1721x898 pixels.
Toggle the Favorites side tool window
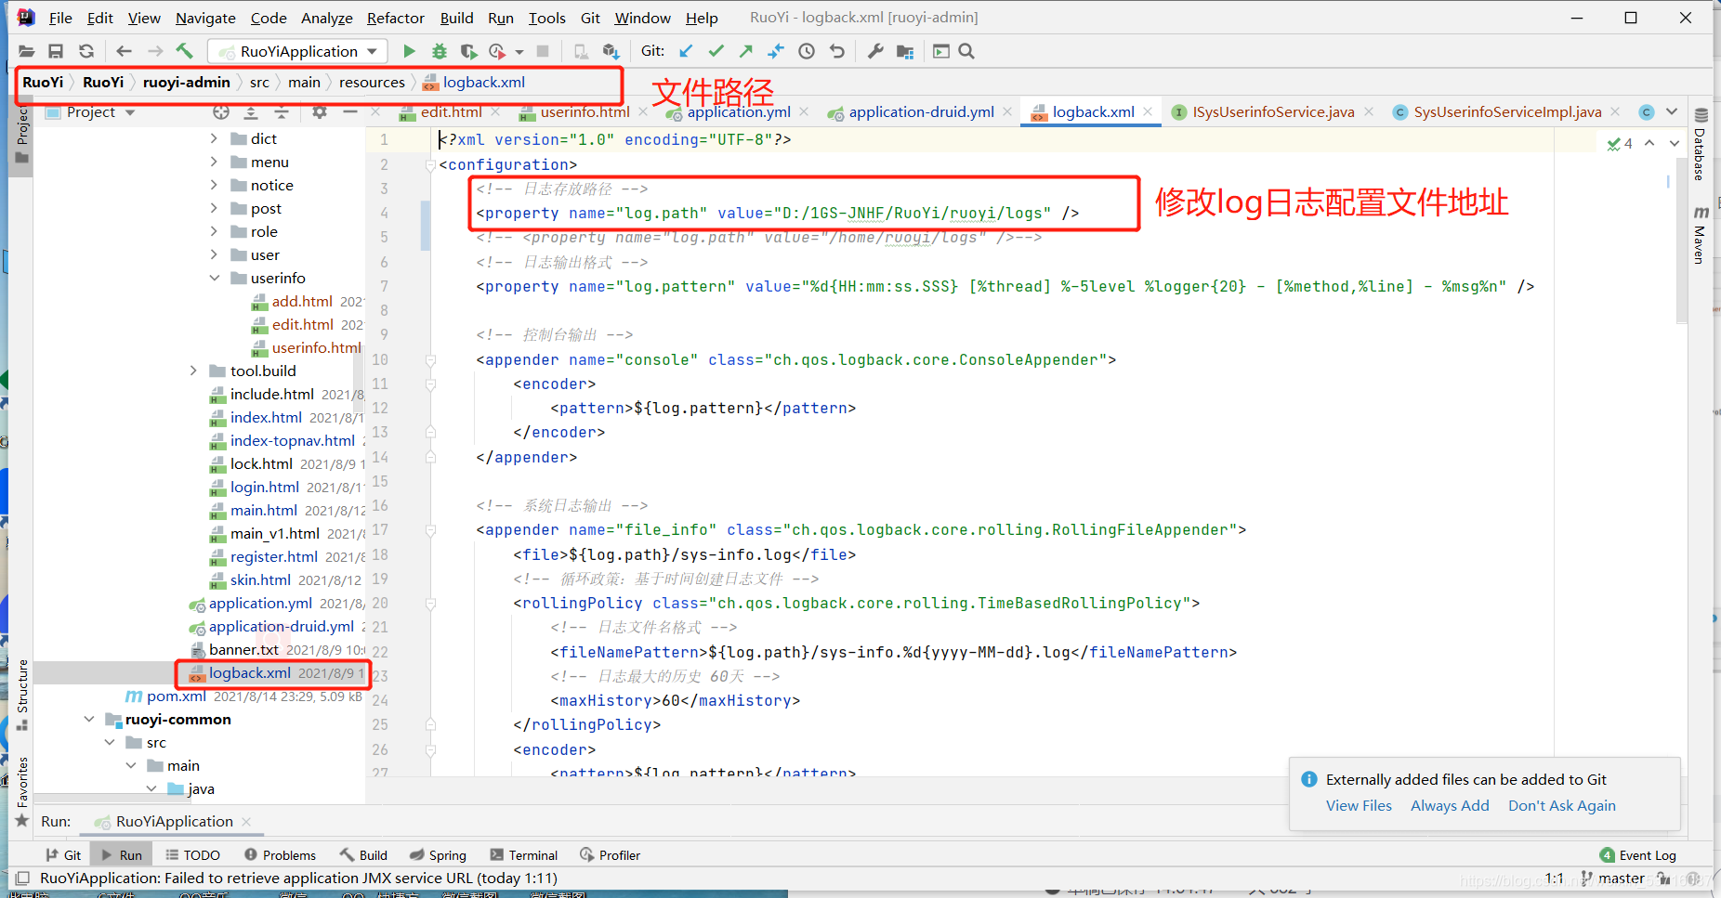pyautogui.click(x=22, y=791)
